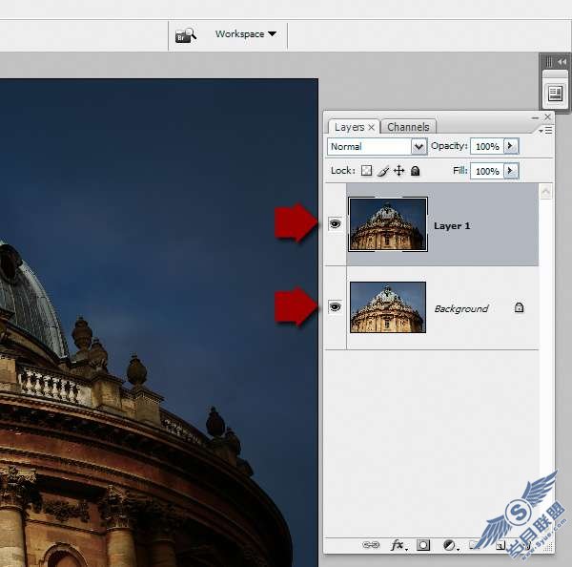
Task: Open the blend mode dropdown showing Normal
Action: [x=378, y=146]
